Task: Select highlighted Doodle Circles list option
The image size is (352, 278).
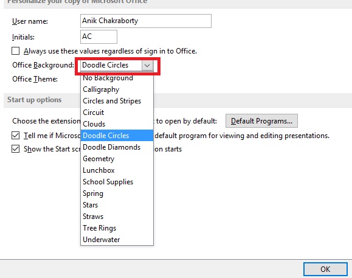Action: (x=117, y=136)
